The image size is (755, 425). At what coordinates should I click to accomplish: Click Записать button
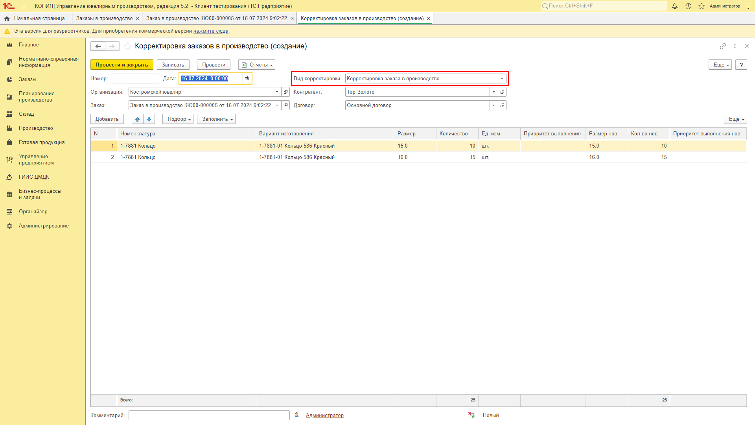(173, 65)
